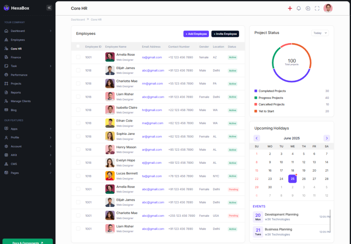The height and width of the screenshot is (244, 351).
Task: Open notifications bell icon
Action: click(299, 8)
